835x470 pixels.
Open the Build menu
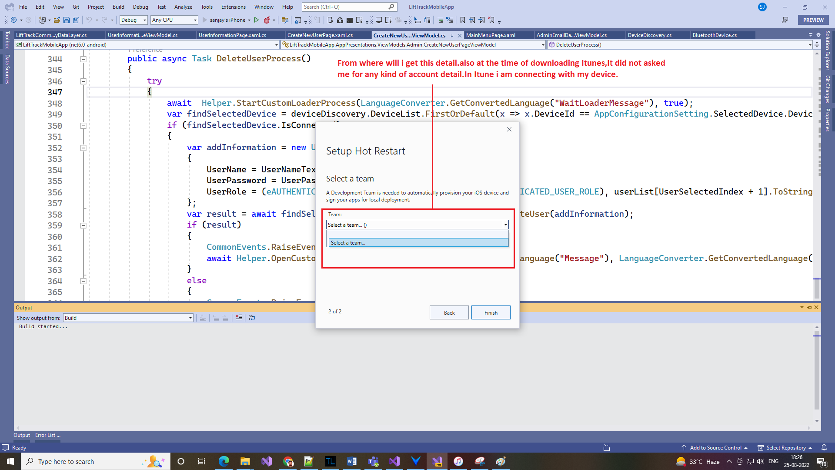pos(118,7)
